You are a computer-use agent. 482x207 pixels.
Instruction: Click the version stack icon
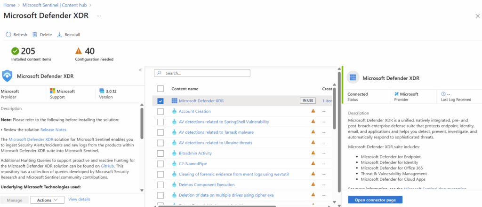click(x=102, y=91)
